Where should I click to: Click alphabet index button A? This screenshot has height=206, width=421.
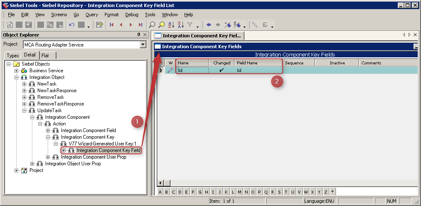(x=160, y=192)
